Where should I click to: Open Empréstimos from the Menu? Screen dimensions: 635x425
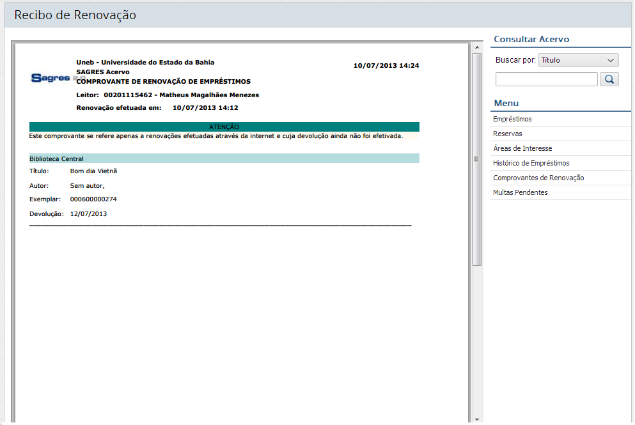click(x=512, y=119)
